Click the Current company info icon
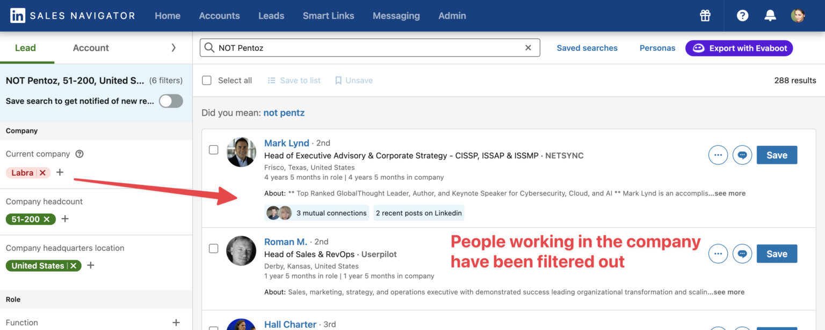825x330 pixels. [79, 154]
